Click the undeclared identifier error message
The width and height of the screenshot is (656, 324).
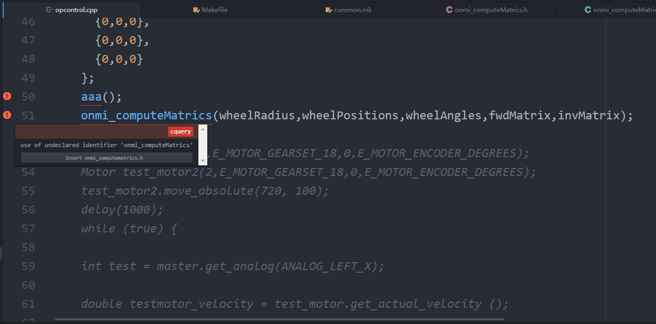pos(106,145)
